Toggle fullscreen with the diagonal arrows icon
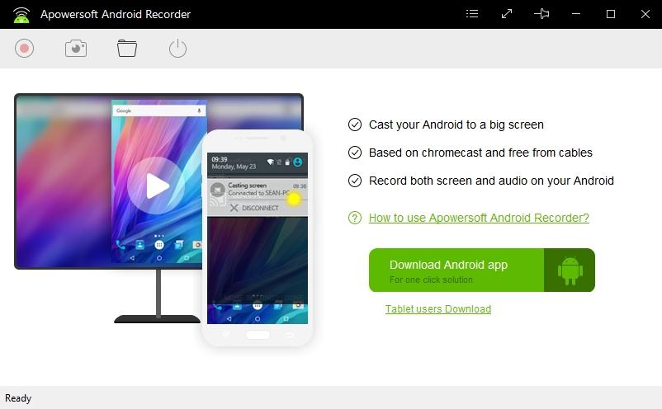The width and height of the screenshot is (662, 409). click(x=507, y=14)
